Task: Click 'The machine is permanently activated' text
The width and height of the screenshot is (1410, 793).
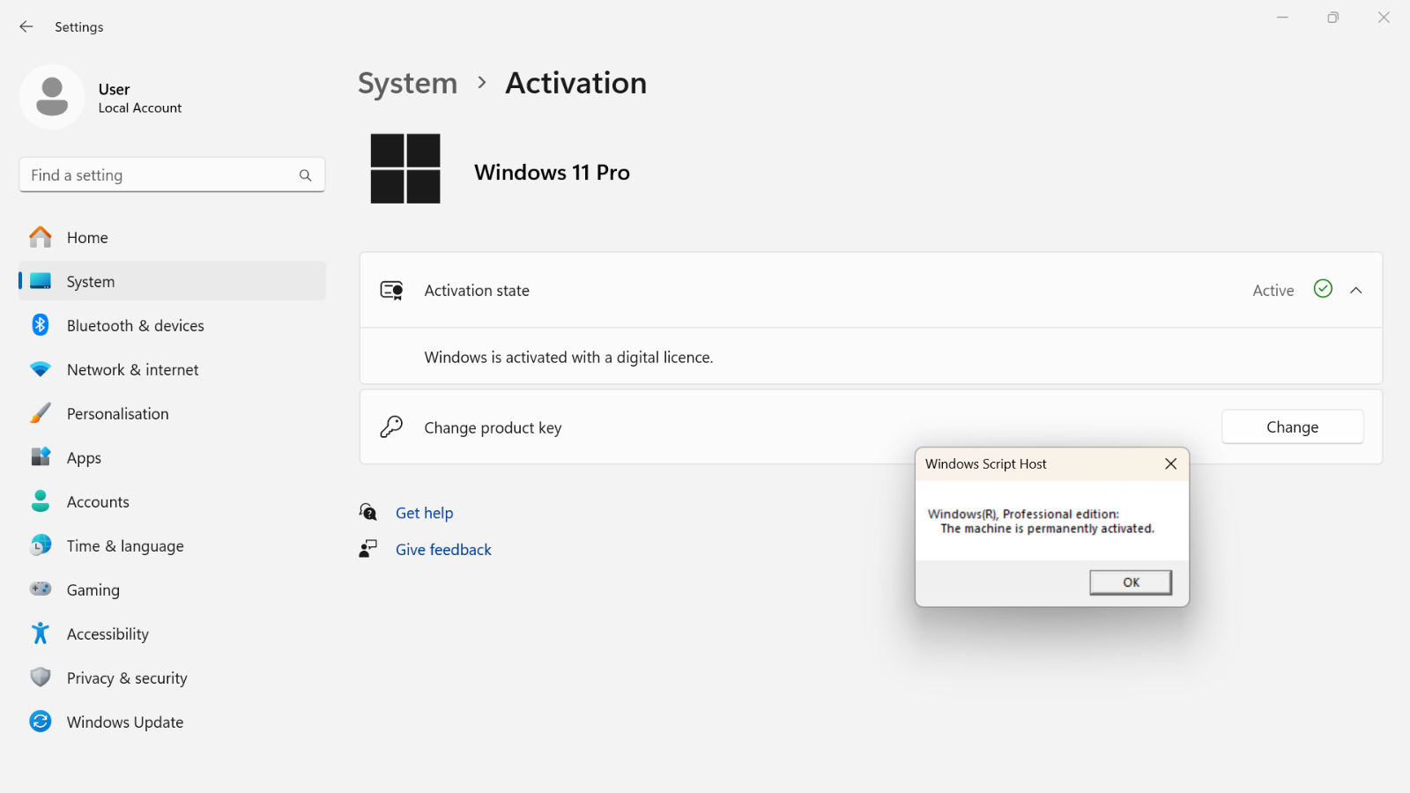Action: click(1047, 529)
